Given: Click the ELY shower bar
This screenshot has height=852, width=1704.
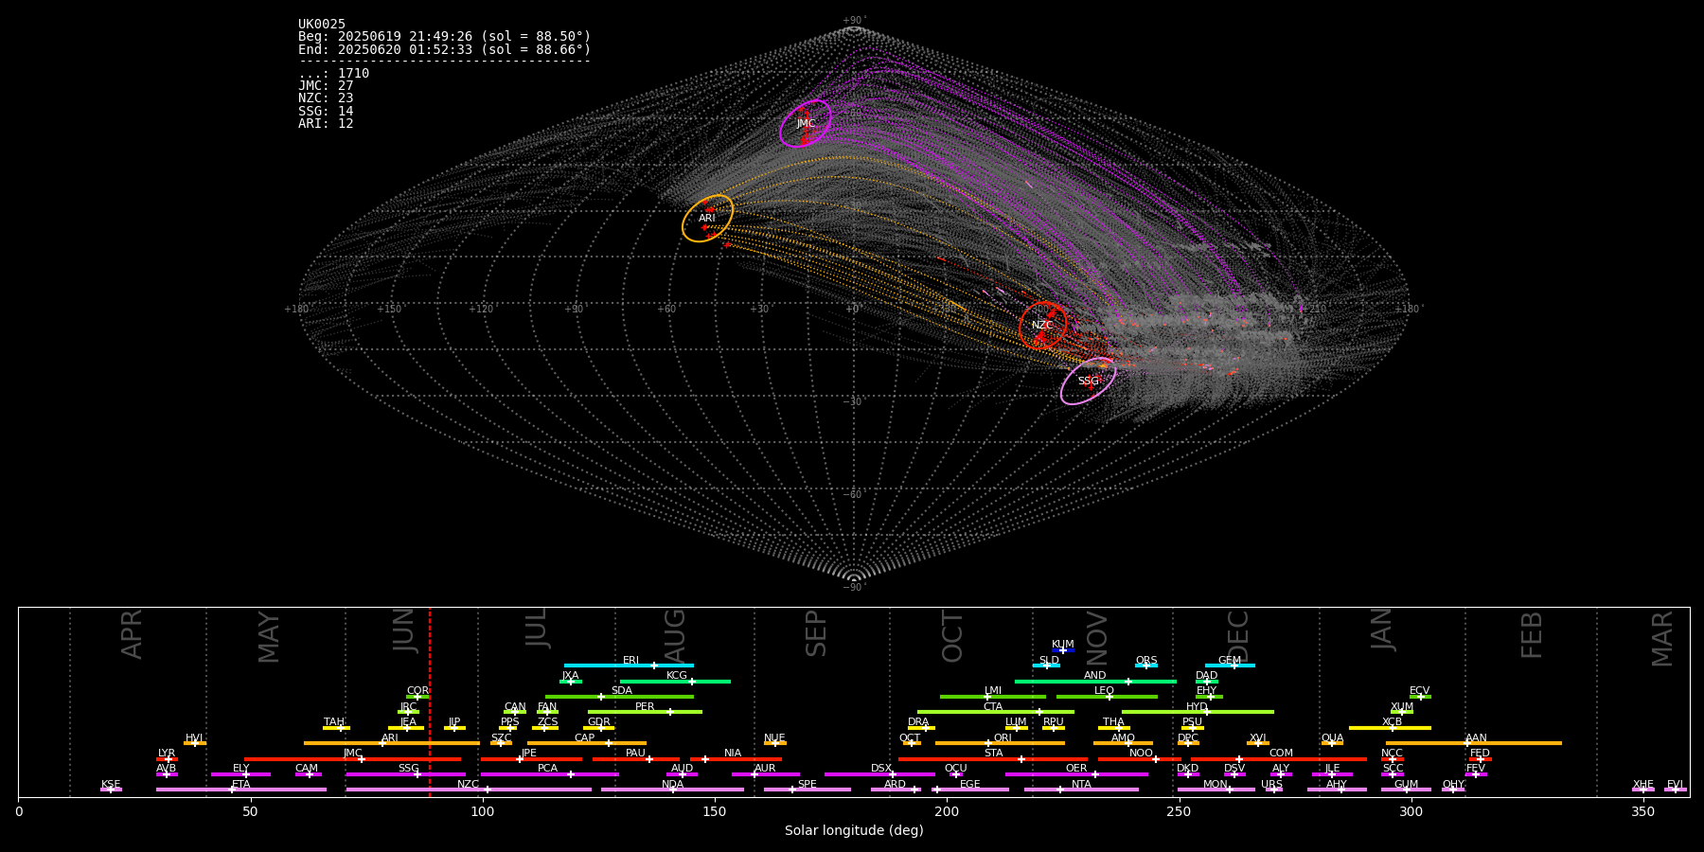Looking at the screenshot, I should 240,774.
